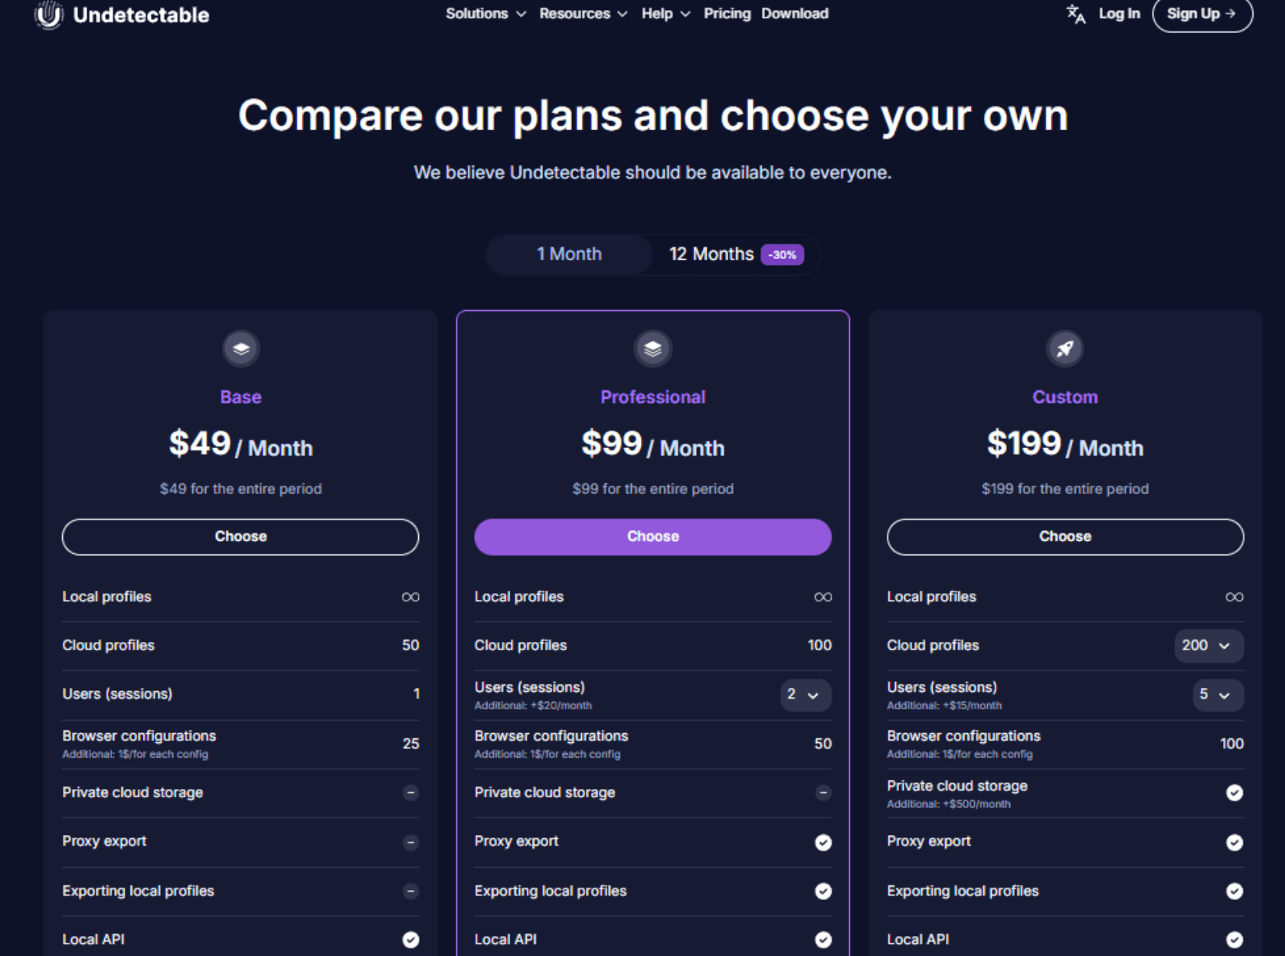Click the Professional plan Proxy export checkmark

pos(823,842)
